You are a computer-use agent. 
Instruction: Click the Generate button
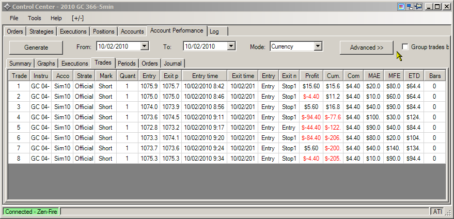tap(36, 47)
